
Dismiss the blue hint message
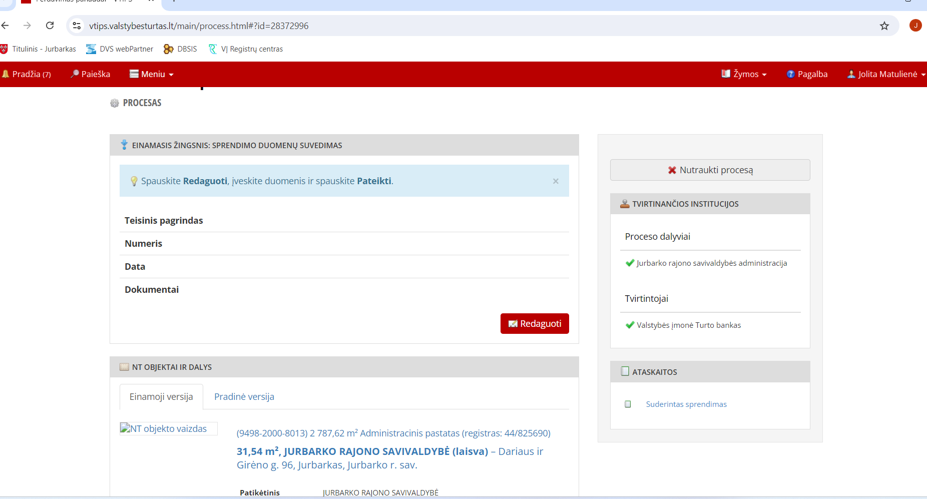coord(555,181)
